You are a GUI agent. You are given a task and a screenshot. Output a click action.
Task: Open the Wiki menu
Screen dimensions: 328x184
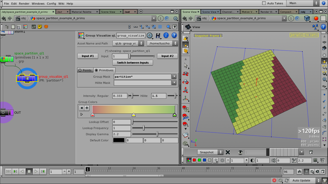click(x=61, y=4)
